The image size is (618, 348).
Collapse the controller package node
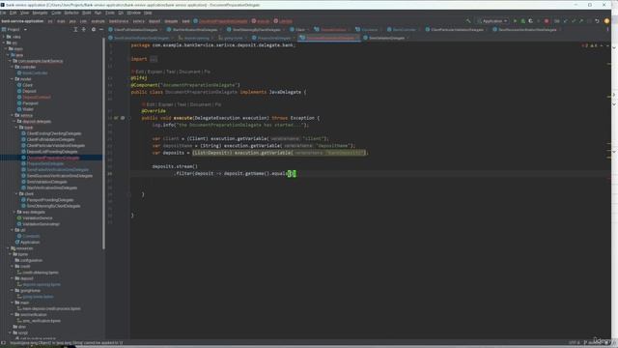13,67
